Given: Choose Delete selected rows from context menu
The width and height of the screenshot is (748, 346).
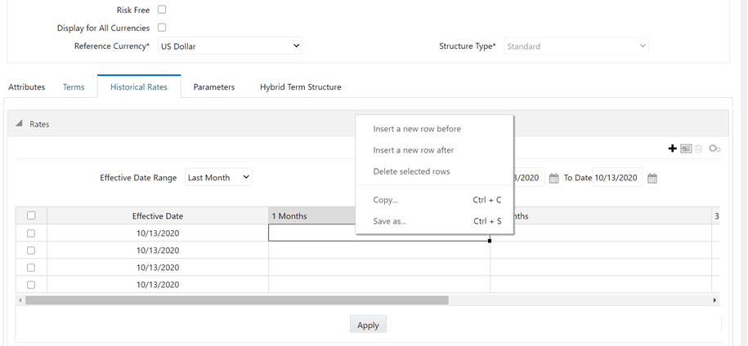Looking at the screenshot, I should coord(434,171).
